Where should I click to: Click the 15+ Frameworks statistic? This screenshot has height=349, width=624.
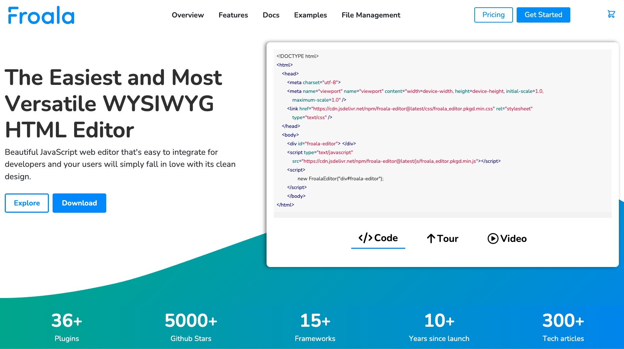click(x=315, y=327)
